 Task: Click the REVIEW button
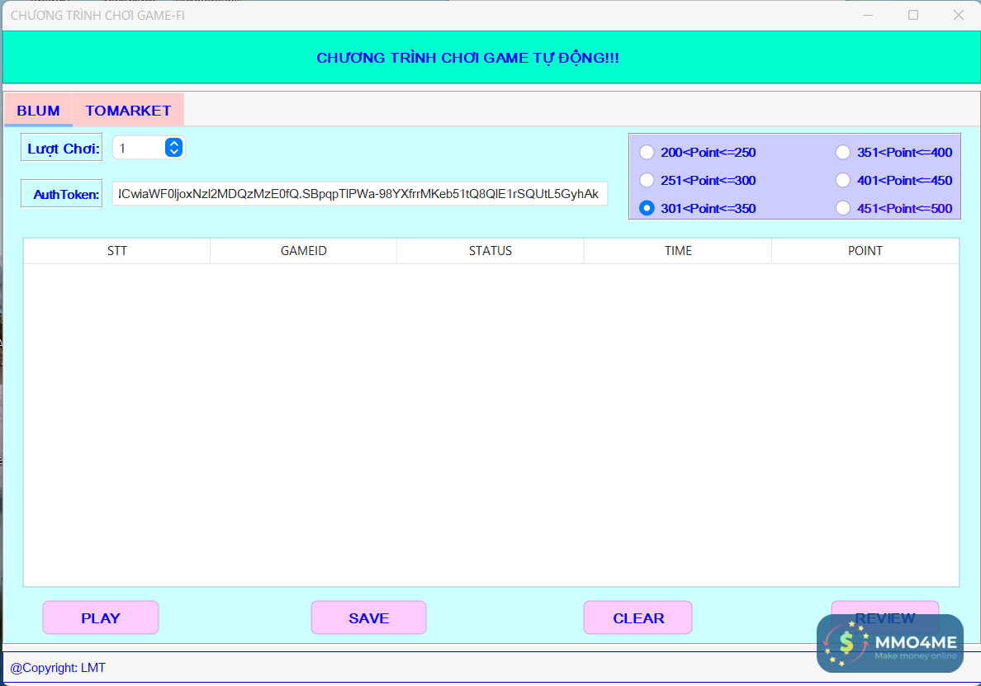coord(884,617)
